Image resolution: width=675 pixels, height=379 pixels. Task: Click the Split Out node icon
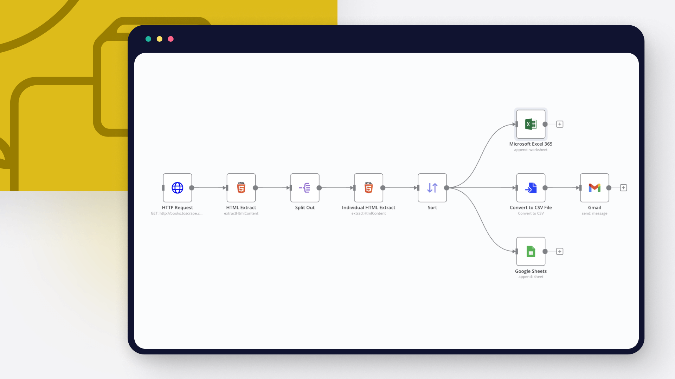point(305,188)
